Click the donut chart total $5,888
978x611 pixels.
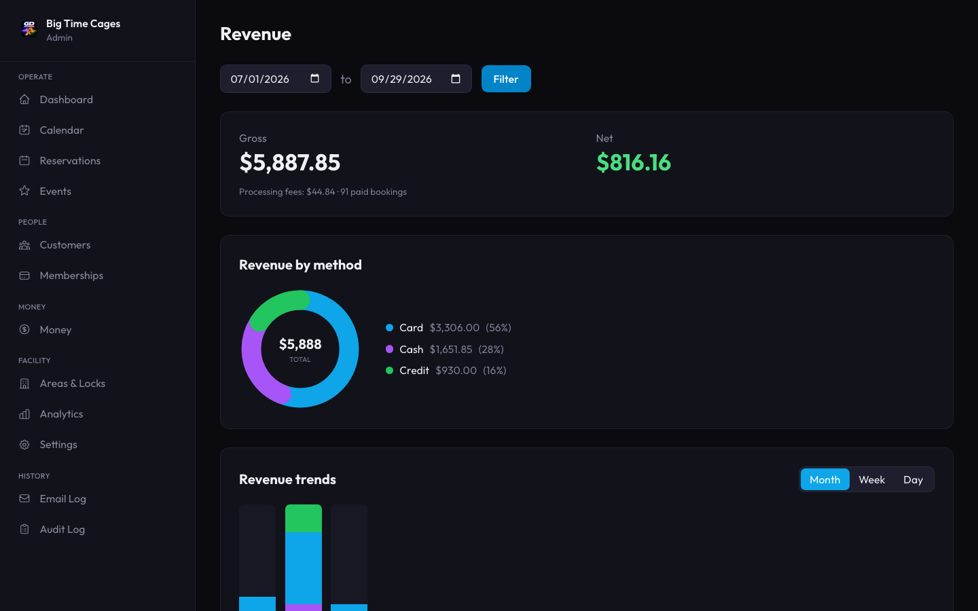pos(300,344)
